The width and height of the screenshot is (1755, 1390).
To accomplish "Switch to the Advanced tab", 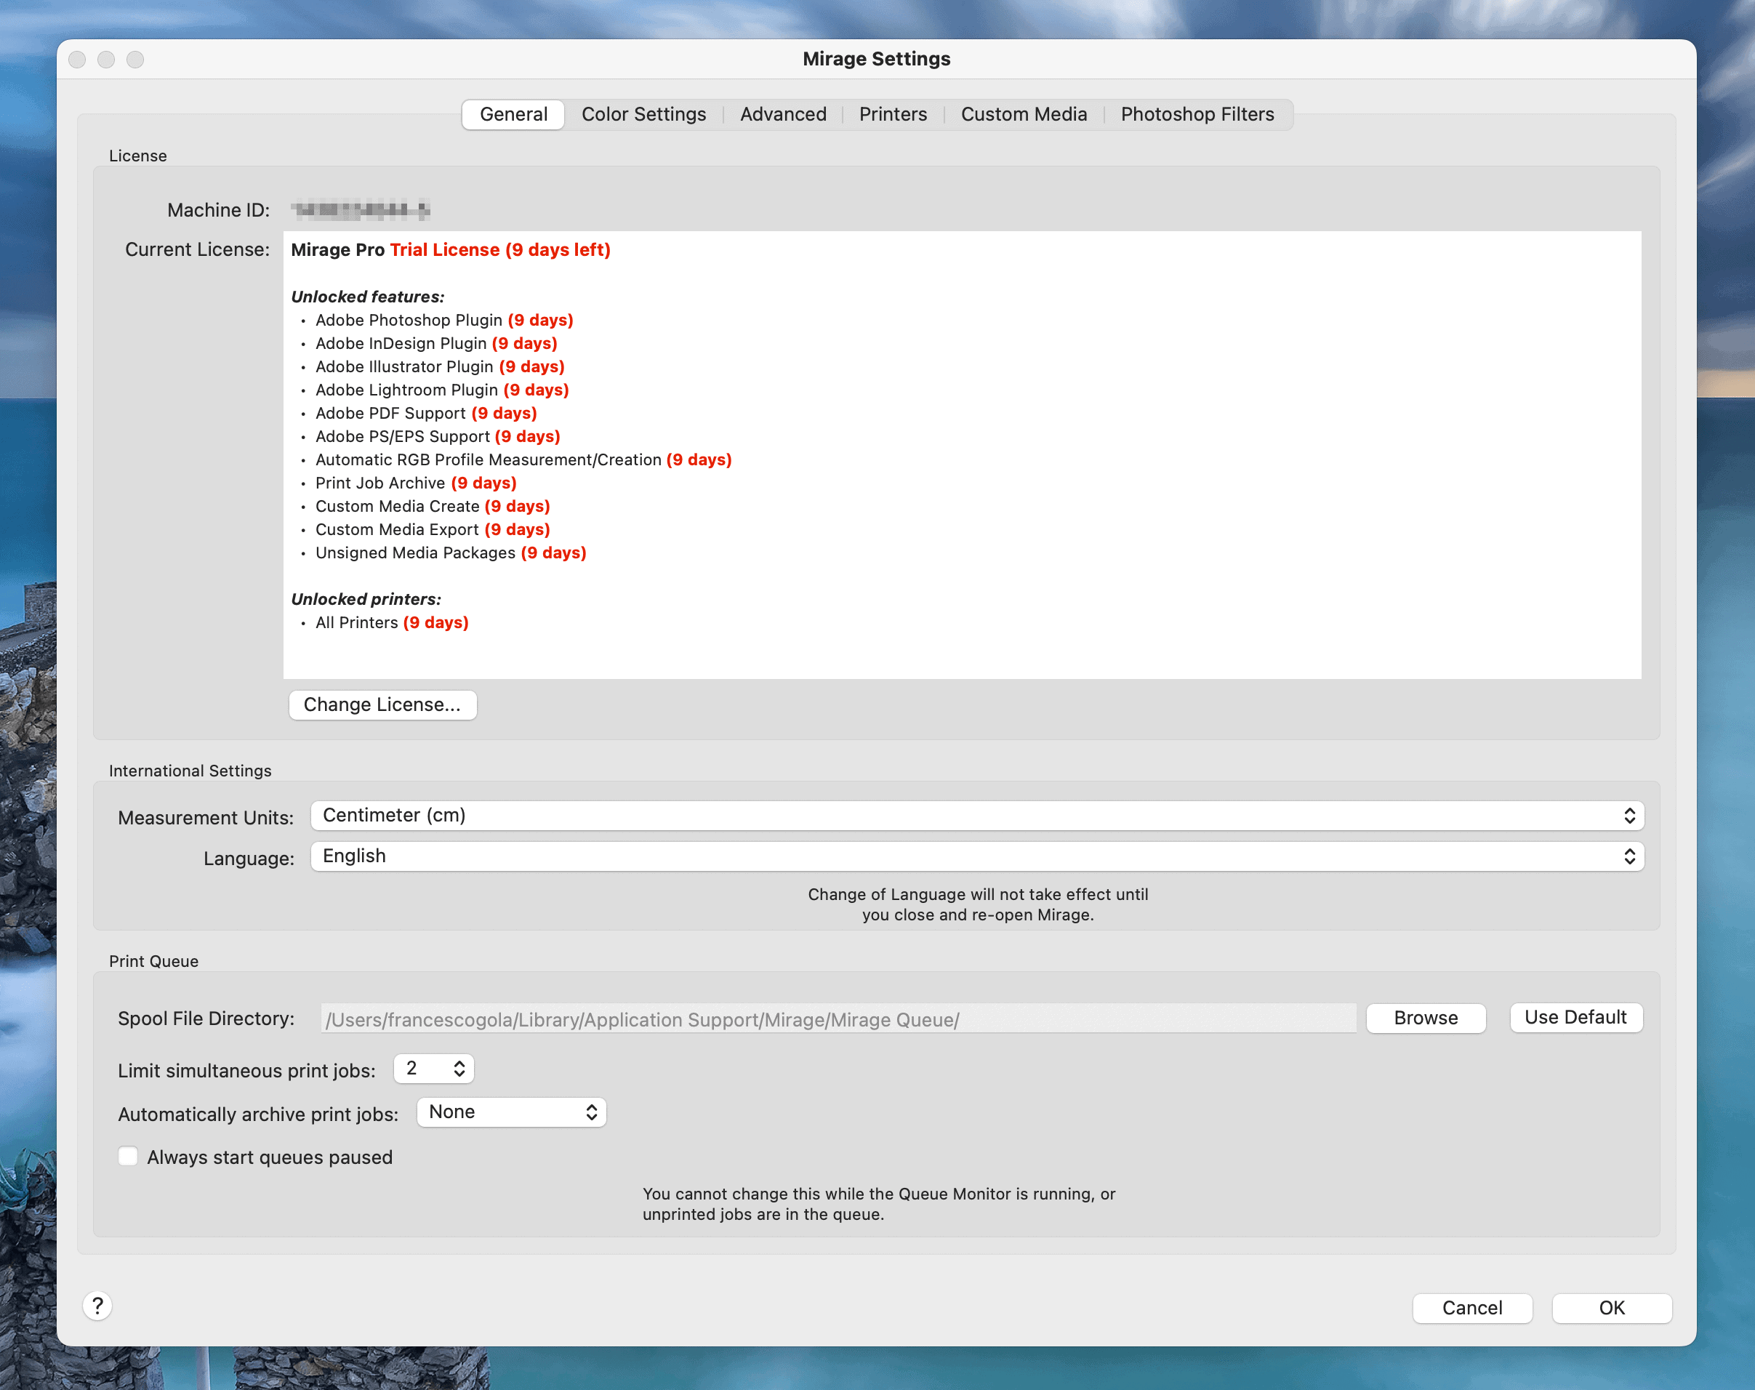I will click(x=784, y=114).
